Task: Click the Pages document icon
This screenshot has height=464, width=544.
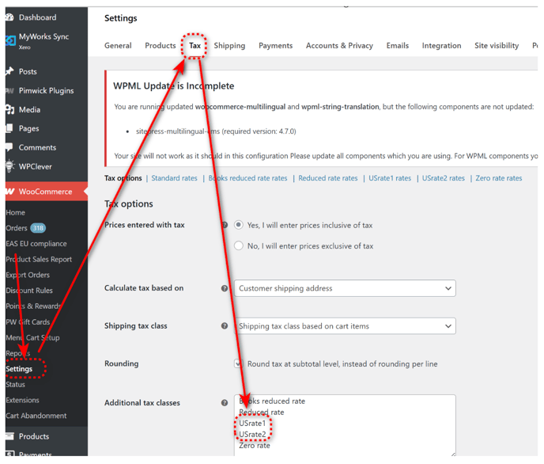Action: (9, 128)
